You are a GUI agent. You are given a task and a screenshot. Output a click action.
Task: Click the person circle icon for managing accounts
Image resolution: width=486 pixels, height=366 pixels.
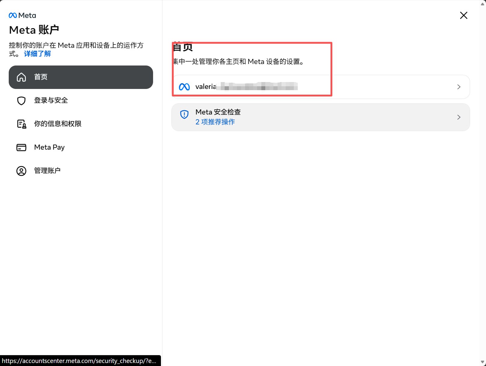(x=21, y=171)
